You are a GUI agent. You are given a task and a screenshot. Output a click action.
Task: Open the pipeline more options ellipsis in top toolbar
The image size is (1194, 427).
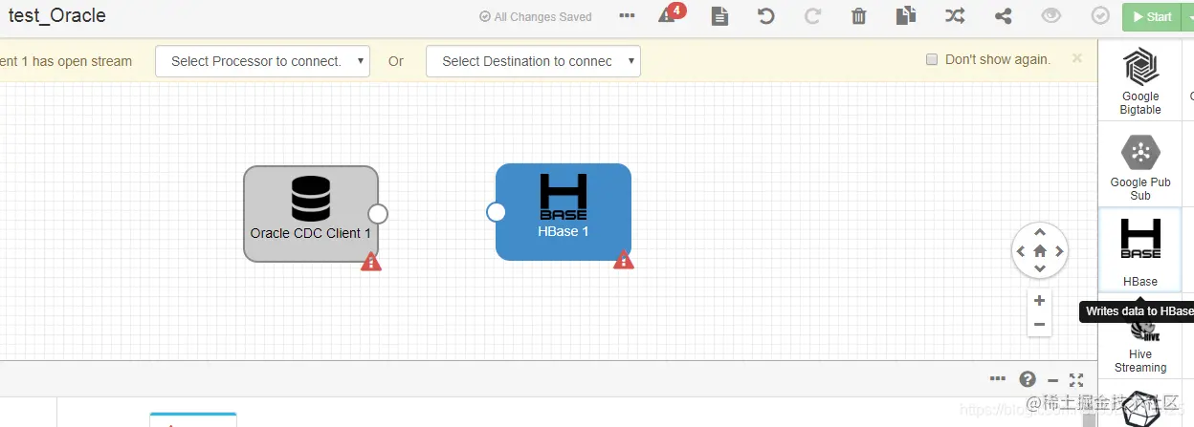tap(627, 16)
